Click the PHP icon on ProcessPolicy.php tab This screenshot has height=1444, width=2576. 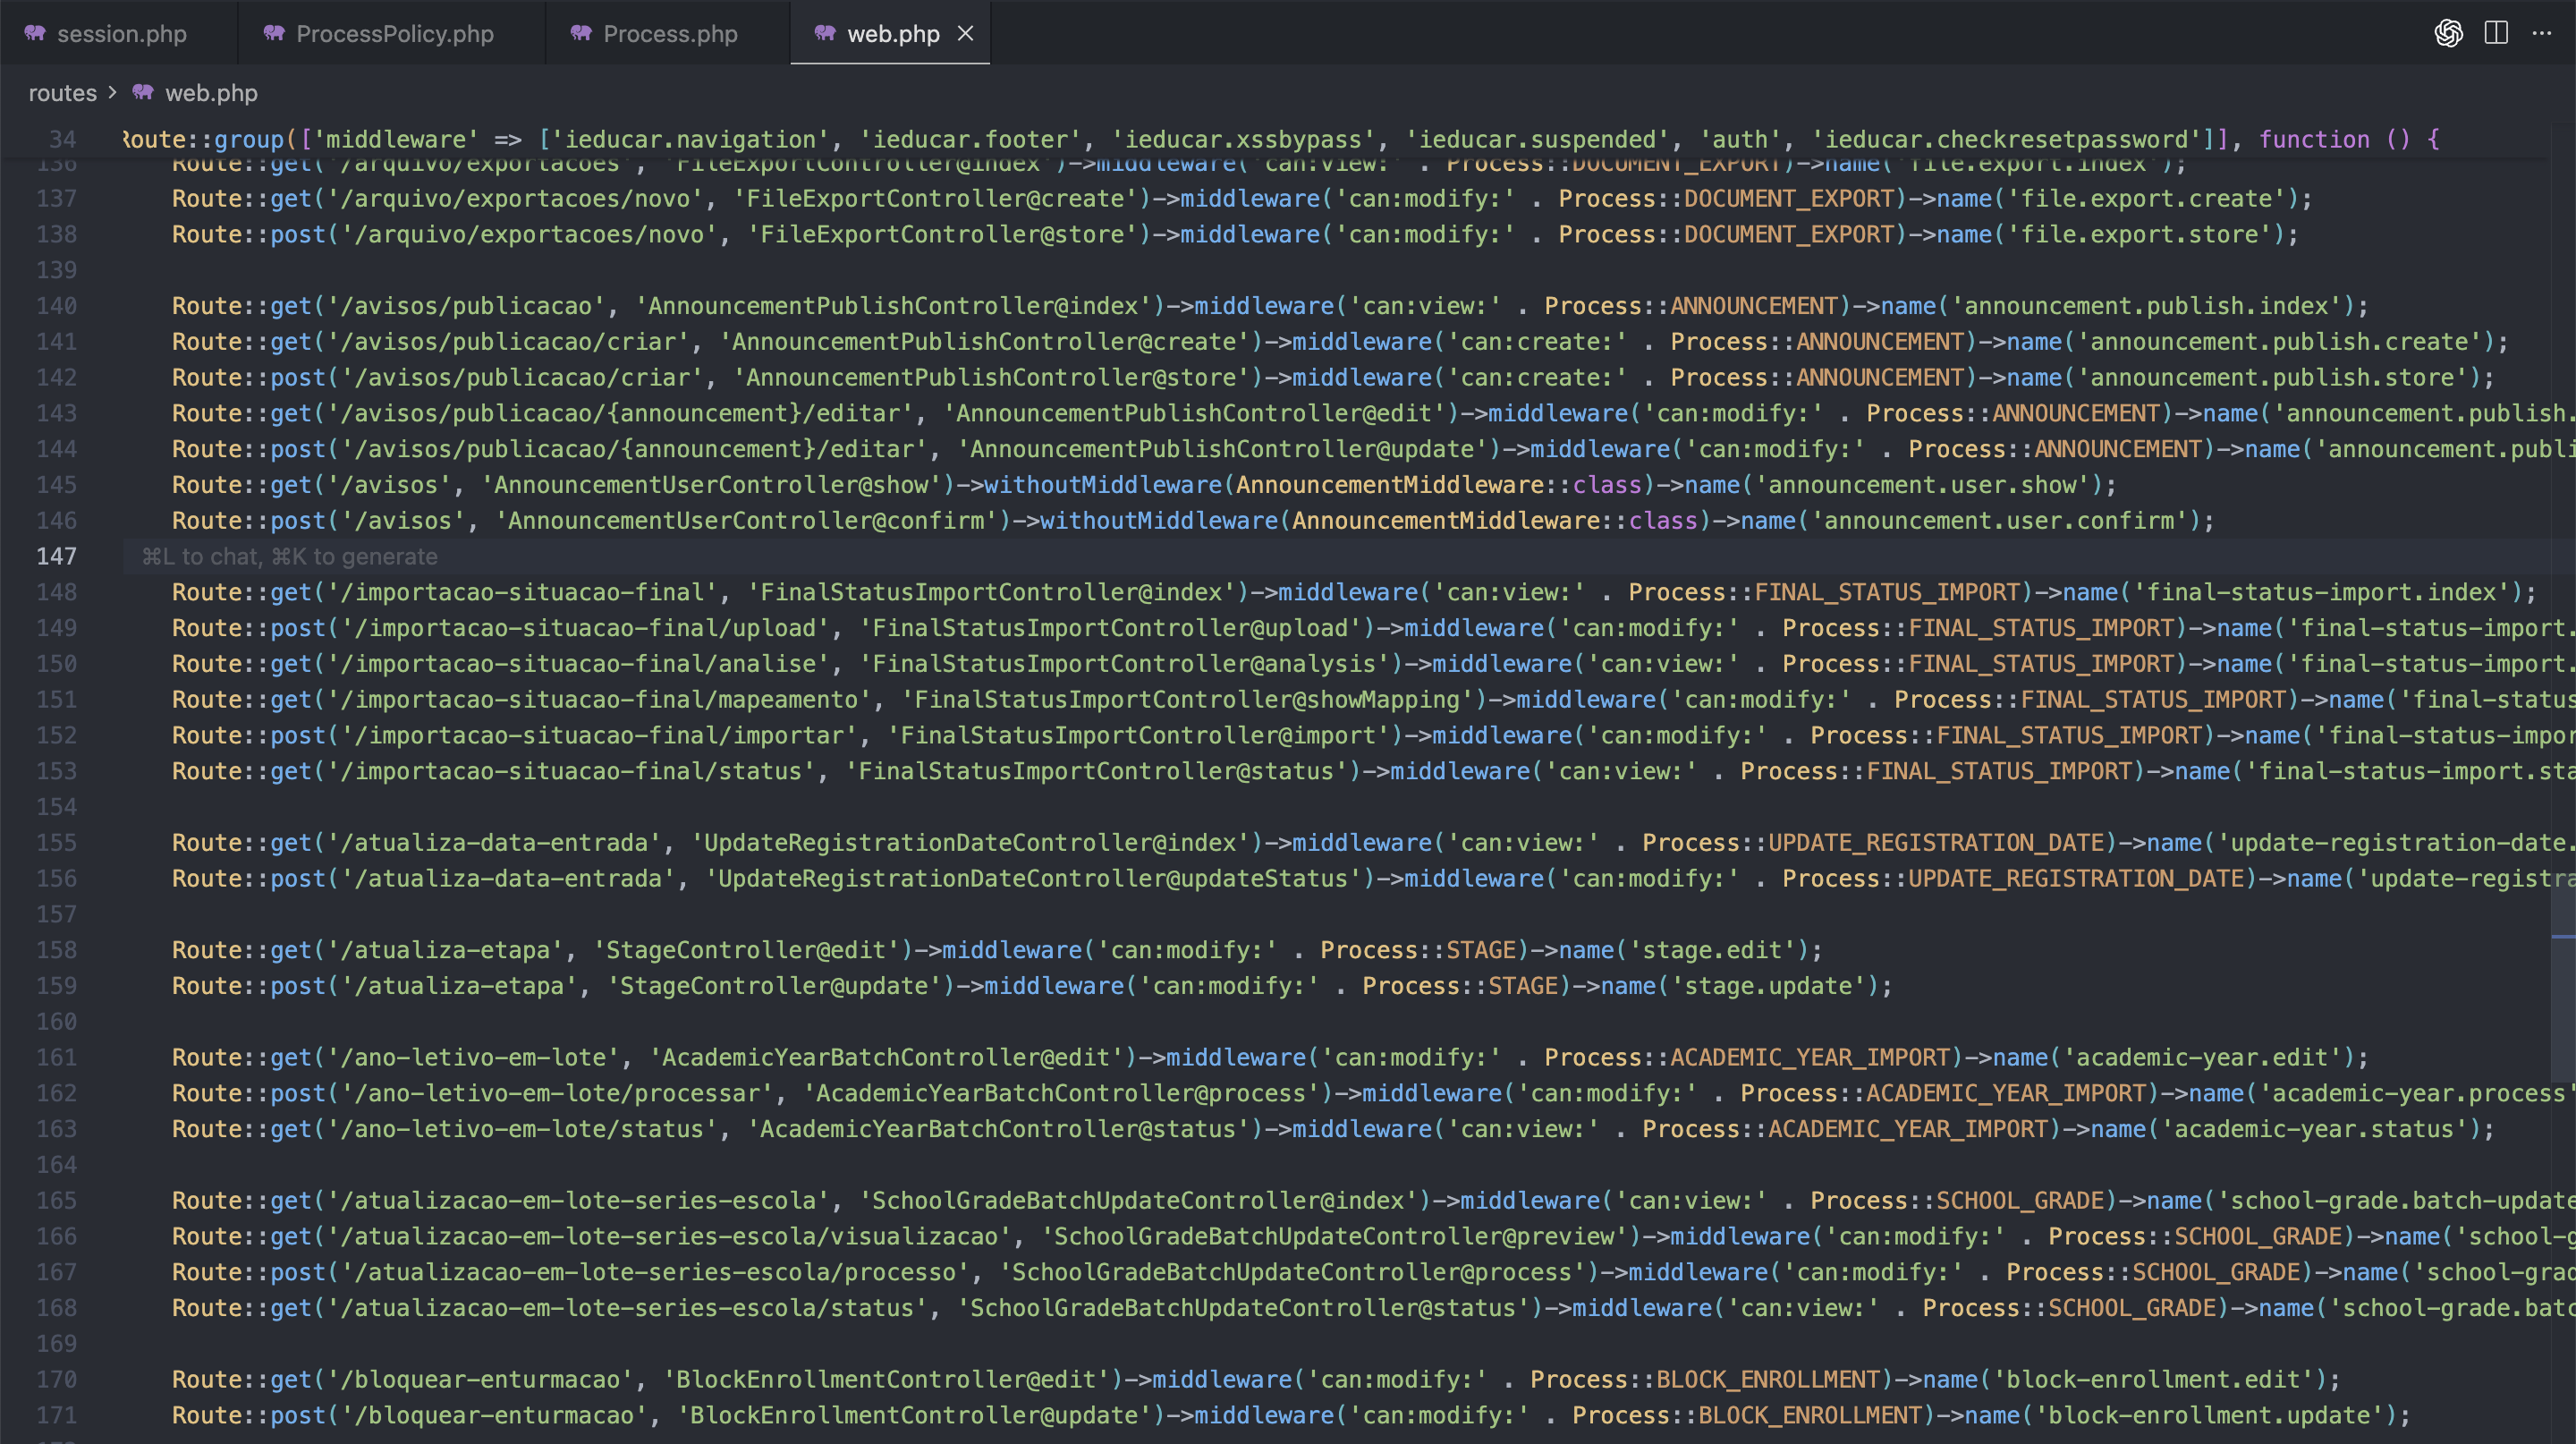coord(274,33)
